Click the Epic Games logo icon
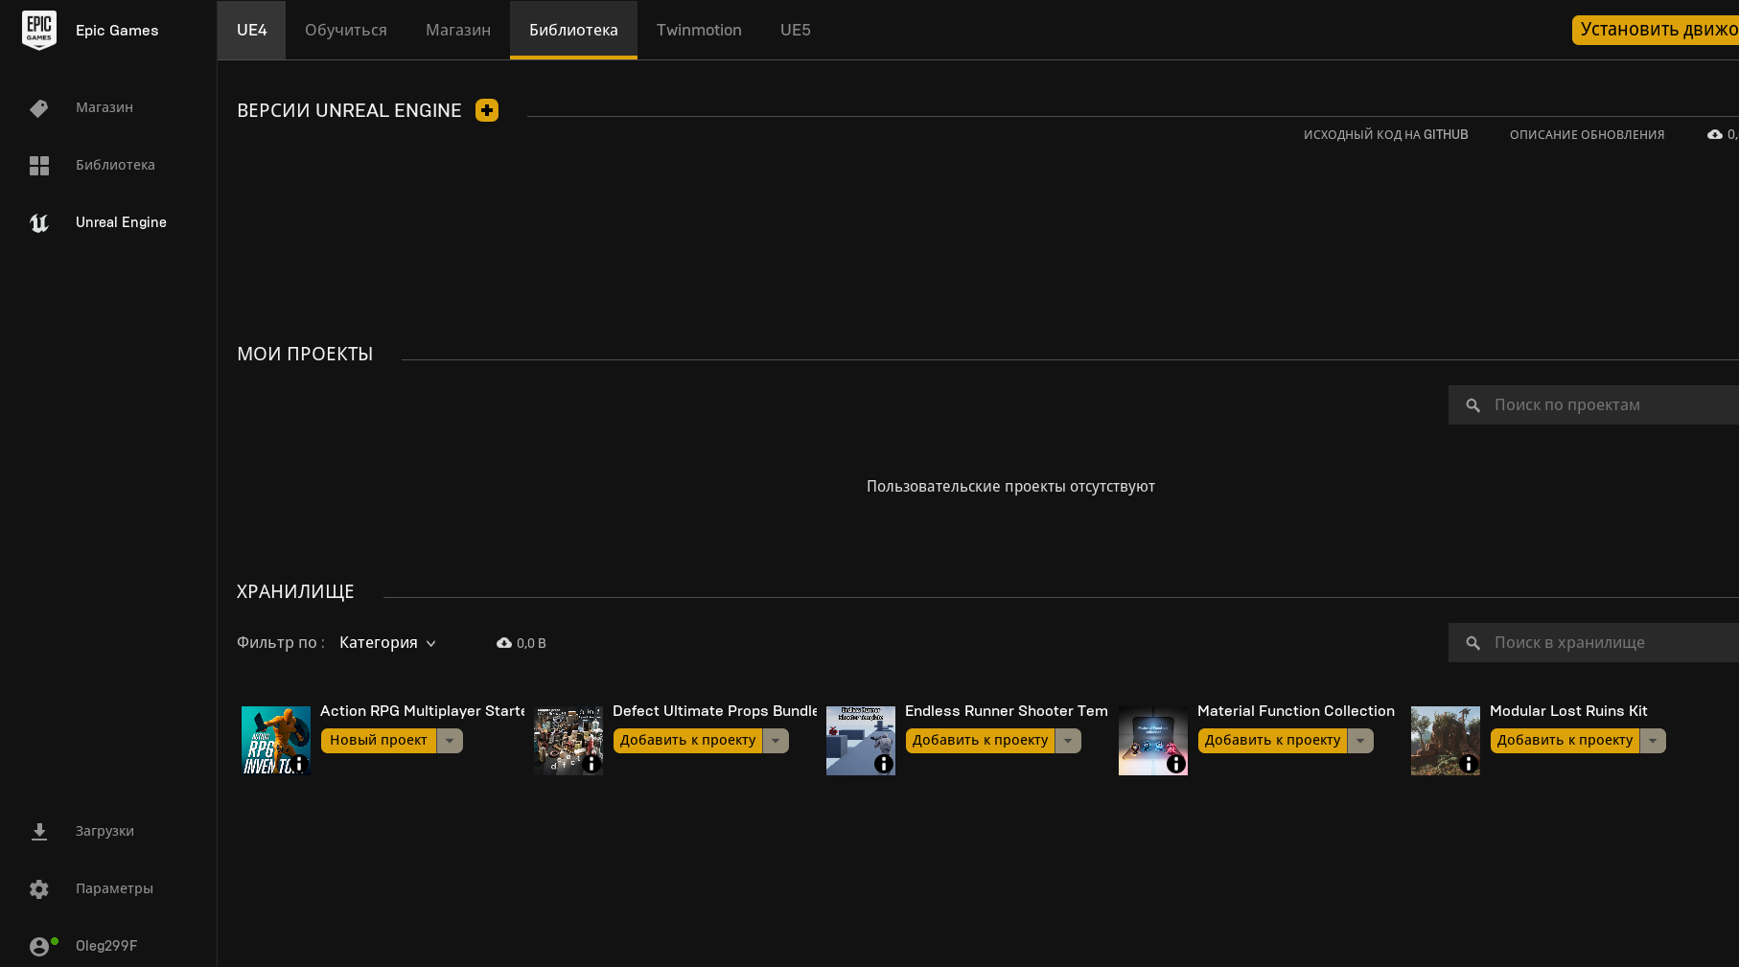 click(x=39, y=30)
